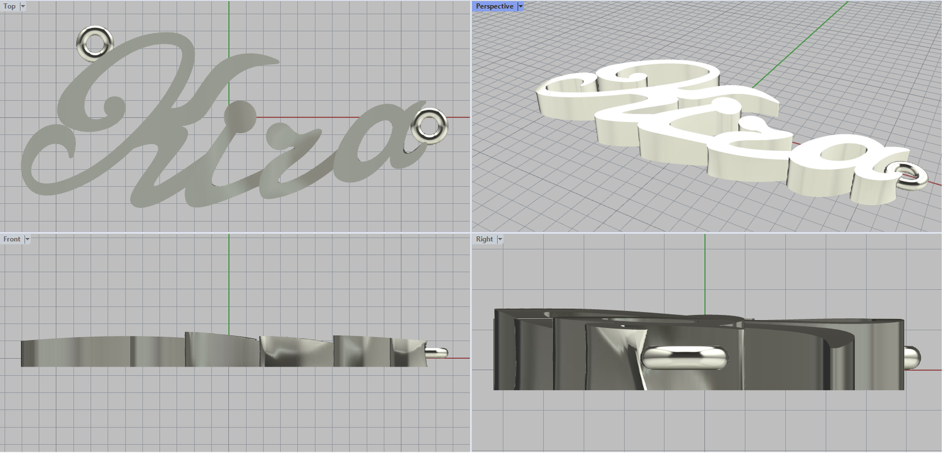Expand the Right viewport menu arrow

[x=500, y=239]
